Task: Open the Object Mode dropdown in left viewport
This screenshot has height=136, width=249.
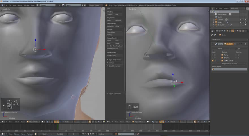Action: (33, 122)
